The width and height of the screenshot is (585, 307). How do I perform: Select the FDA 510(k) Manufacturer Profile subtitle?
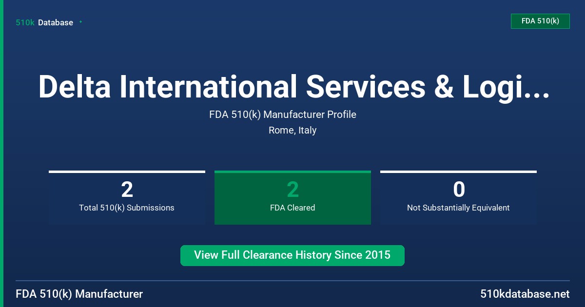(283, 115)
